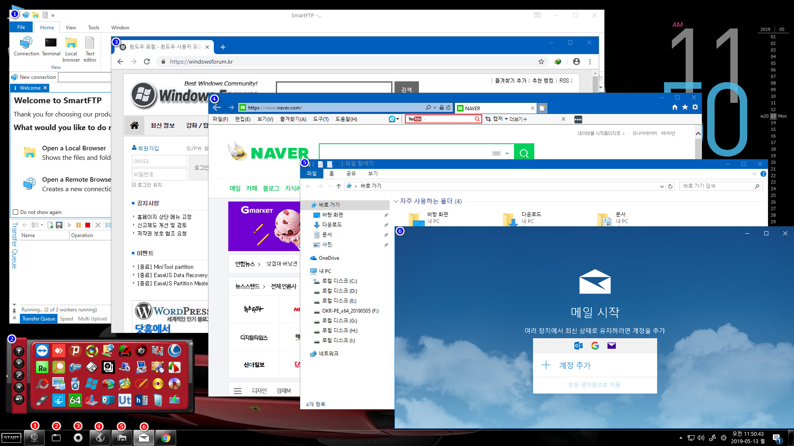Toggle pin for 사진 in Explorer sidebar
This screenshot has width=794, height=446.
(386, 245)
